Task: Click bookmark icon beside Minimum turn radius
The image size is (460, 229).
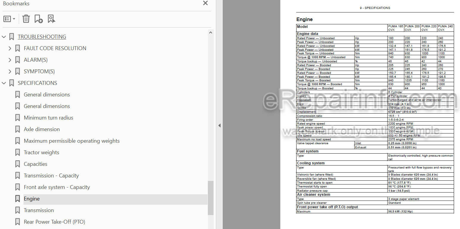Action: [x=18, y=118]
